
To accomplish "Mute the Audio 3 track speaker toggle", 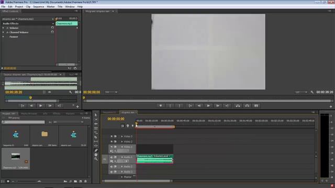I will tap(111, 172).
